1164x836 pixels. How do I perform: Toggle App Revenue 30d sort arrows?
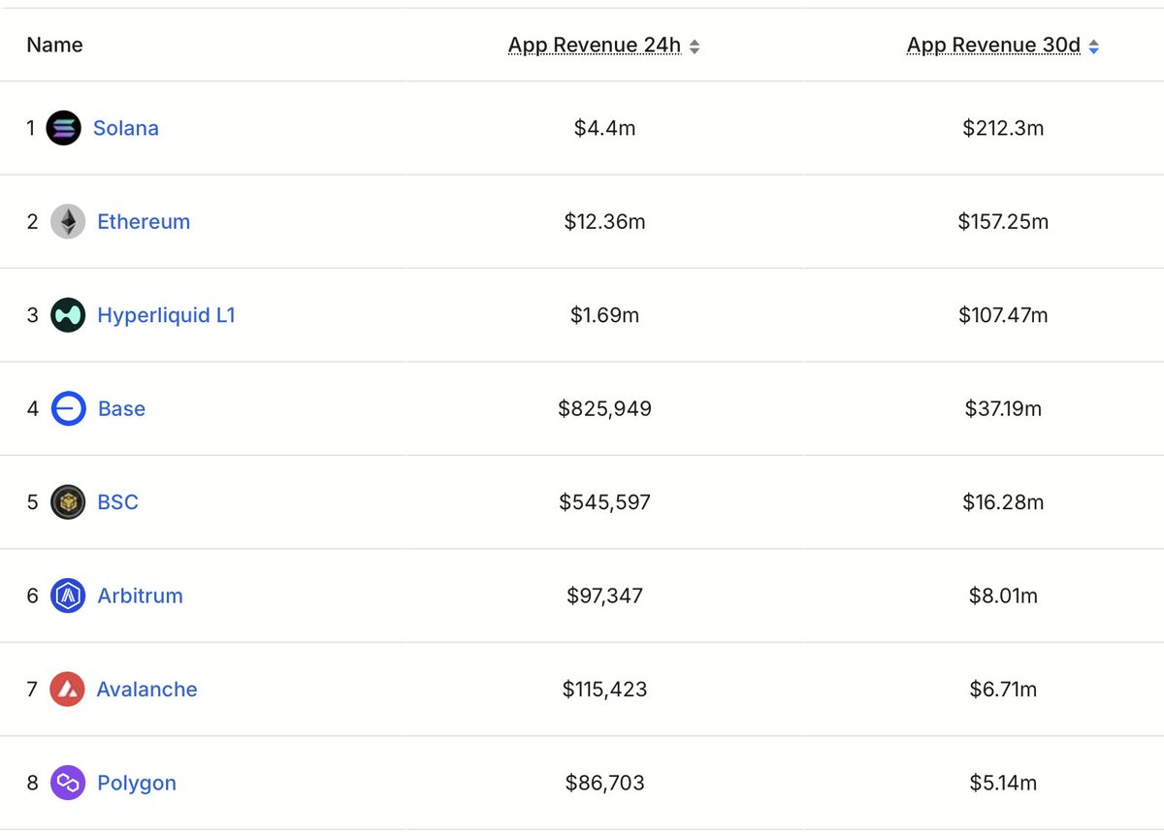[x=1093, y=47]
